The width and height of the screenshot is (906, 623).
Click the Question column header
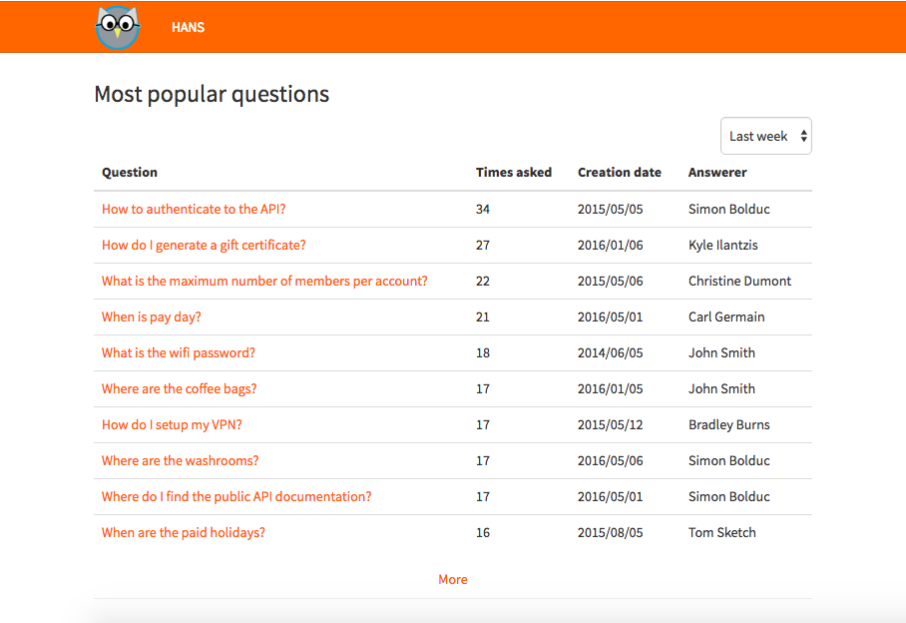pos(130,172)
